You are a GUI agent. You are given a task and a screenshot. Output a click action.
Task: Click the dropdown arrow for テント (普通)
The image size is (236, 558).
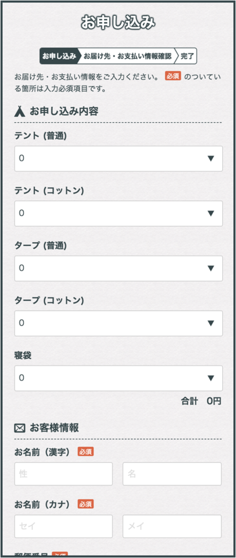click(x=211, y=158)
